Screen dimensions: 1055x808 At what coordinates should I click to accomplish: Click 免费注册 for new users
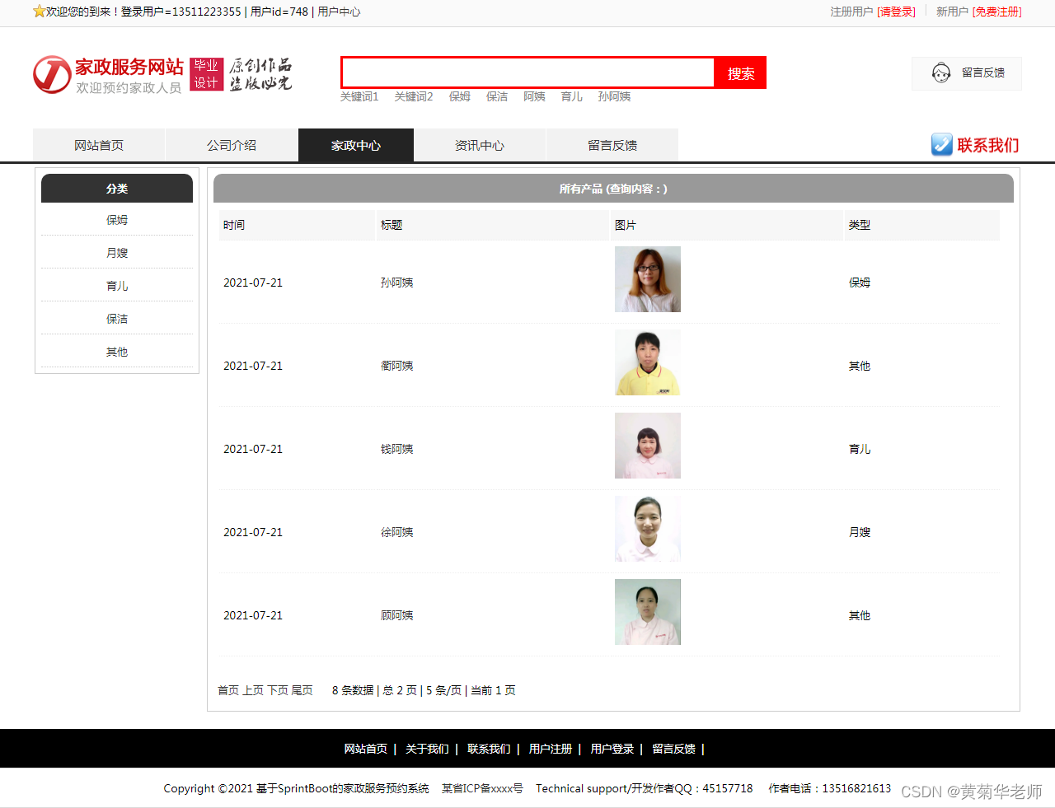pyautogui.click(x=998, y=12)
